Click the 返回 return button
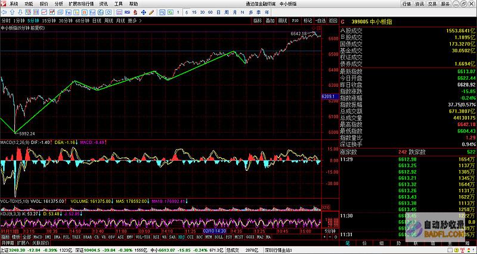 click(333, 21)
